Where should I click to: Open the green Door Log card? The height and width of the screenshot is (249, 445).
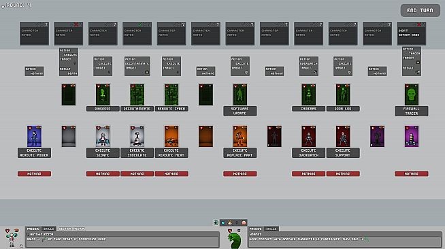pyautogui.click(x=343, y=95)
